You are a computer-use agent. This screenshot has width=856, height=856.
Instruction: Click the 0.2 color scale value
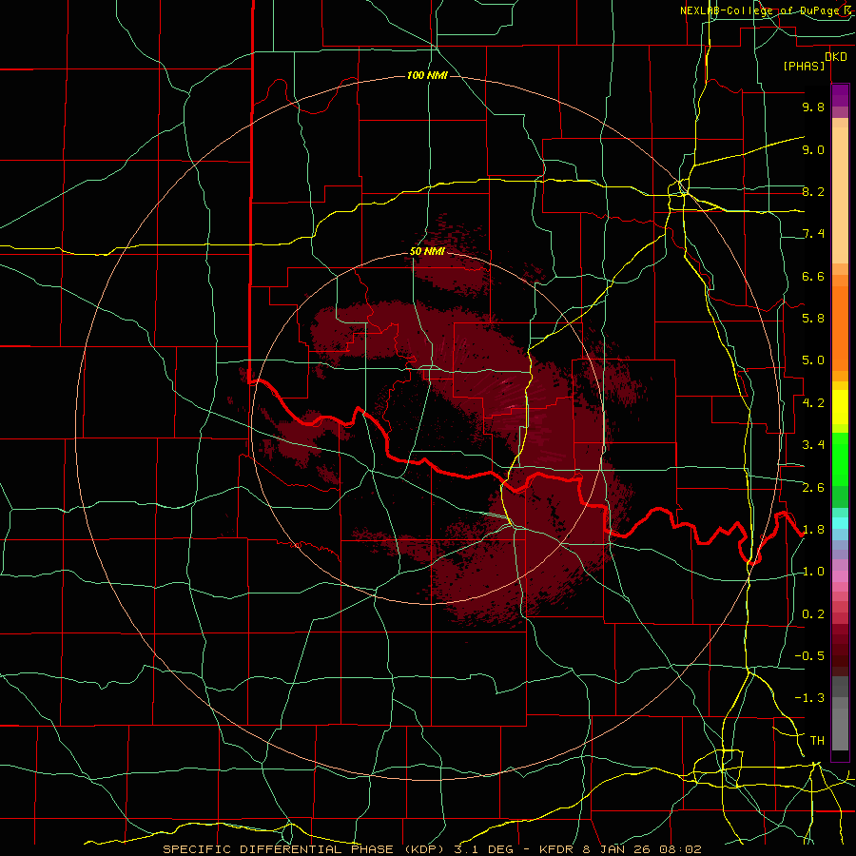[813, 614]
